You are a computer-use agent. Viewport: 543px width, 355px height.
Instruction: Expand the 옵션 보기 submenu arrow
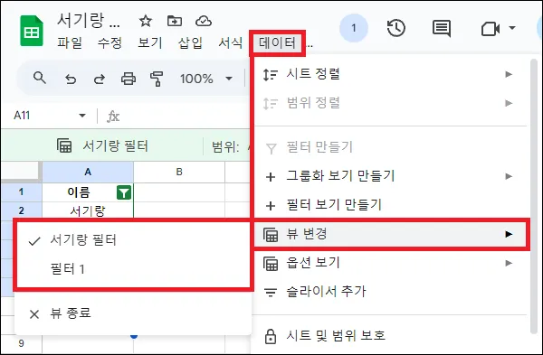click(x=509, y=263)
